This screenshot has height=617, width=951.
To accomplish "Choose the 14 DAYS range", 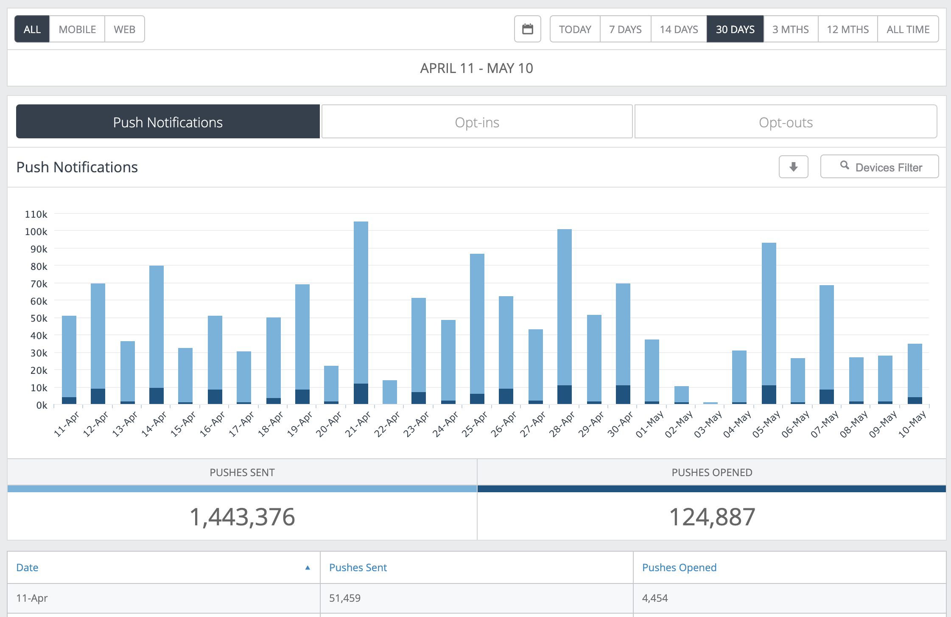I will (679, 29).
